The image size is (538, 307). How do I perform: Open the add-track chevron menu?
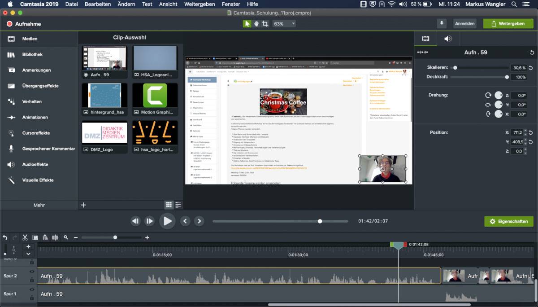click(x=28, y=254)
